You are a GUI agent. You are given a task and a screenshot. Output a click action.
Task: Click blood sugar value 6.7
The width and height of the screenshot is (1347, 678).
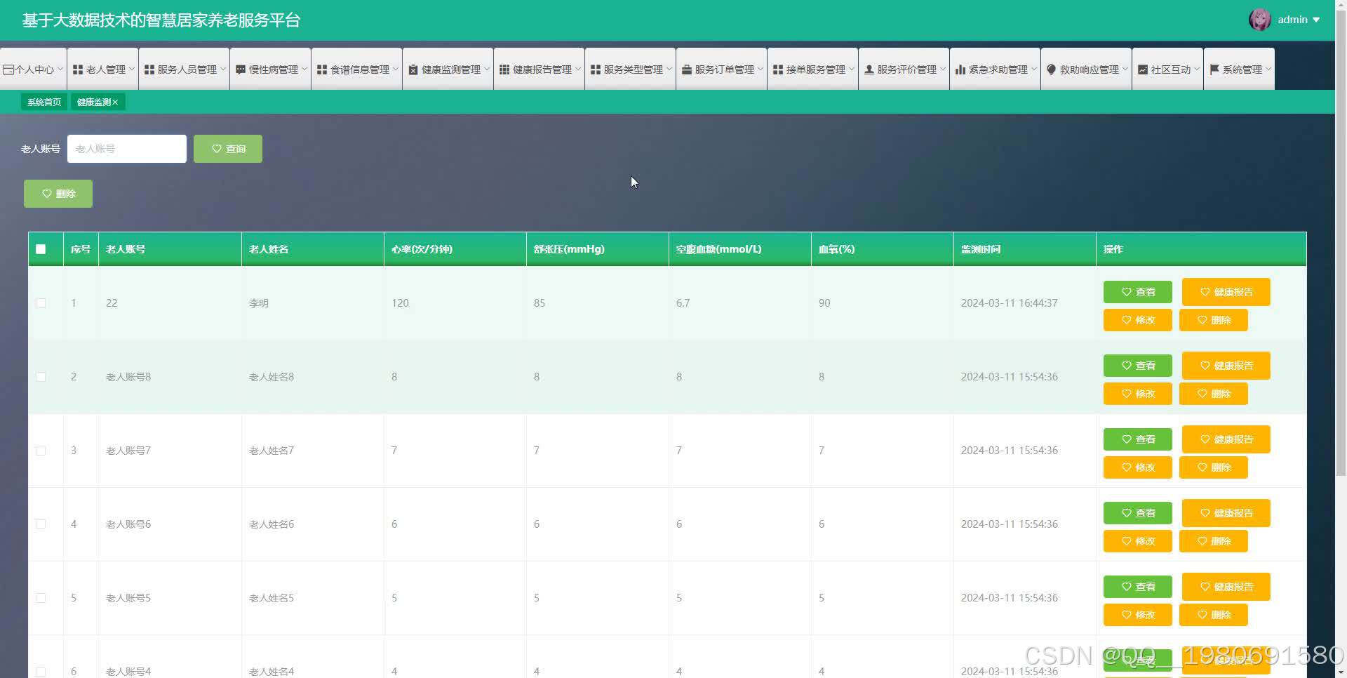(x=683, y=303)
